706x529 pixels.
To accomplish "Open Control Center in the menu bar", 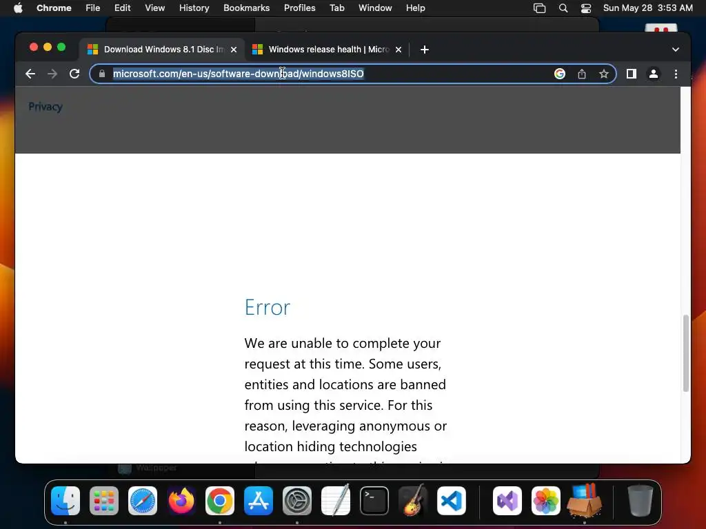I will [586, 8].
